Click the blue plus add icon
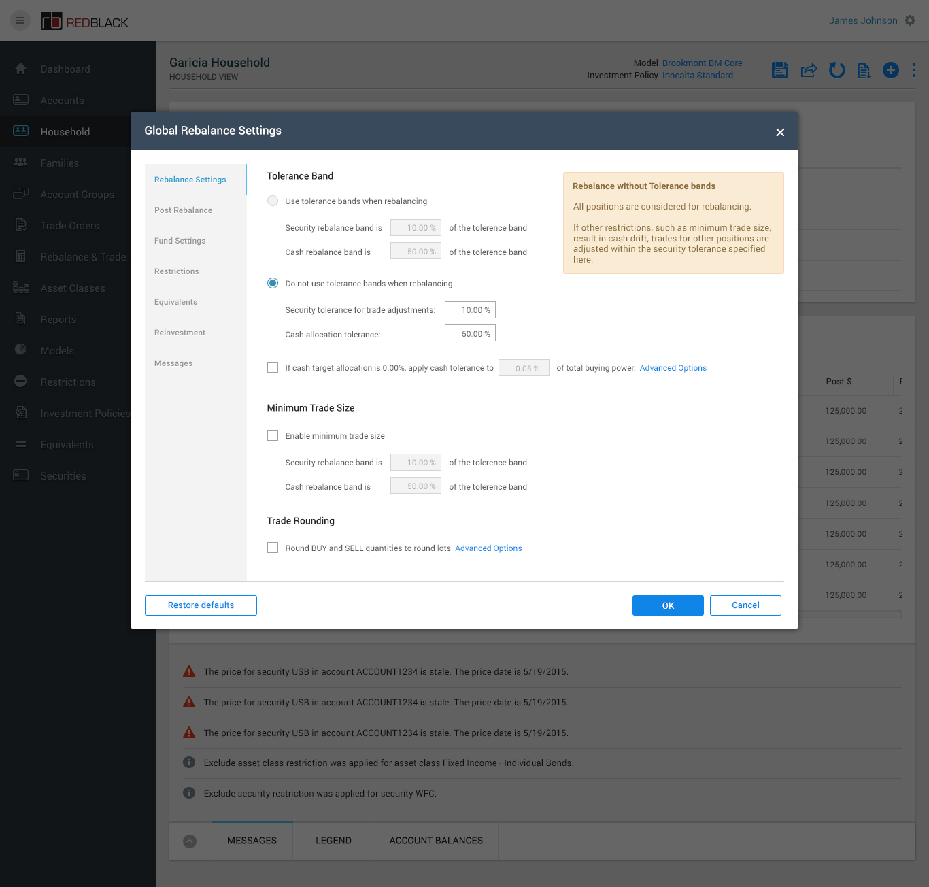Viewport: 929px width, 887px height. pos(890,70)
